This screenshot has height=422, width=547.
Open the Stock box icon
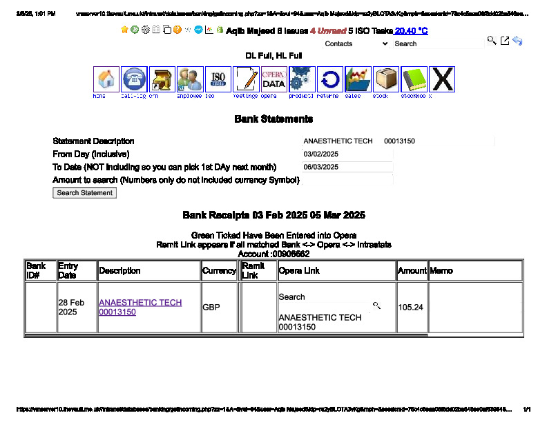[386, 79]
